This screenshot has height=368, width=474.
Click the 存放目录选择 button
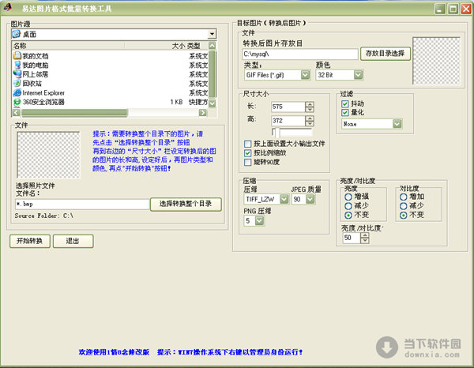387,54
